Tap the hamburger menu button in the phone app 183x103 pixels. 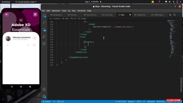click(35, 14)
